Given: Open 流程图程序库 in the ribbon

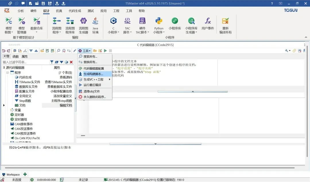Looking at the screenshot, I should [70, 26].
